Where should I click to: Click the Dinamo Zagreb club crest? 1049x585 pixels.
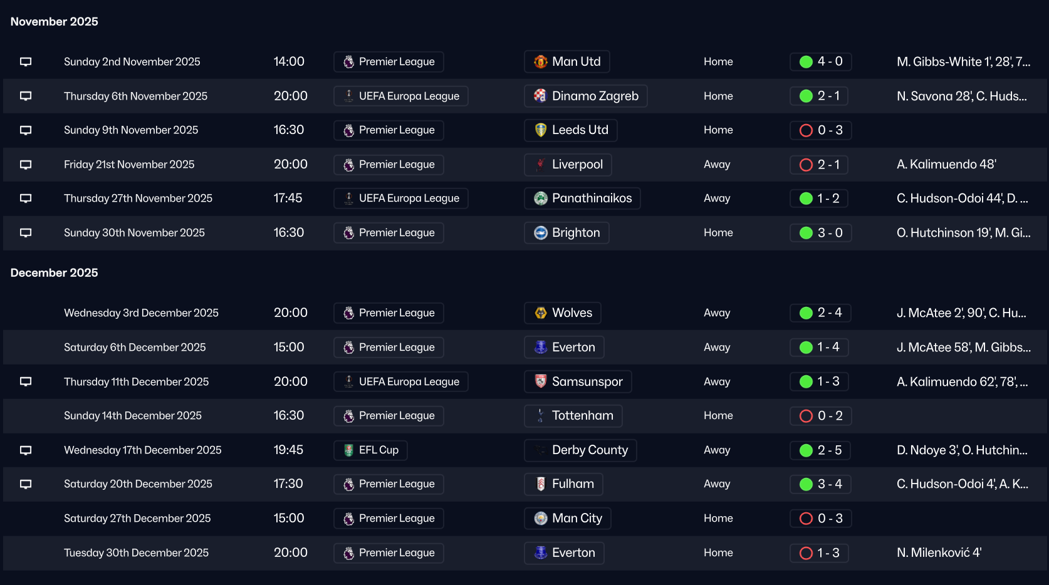point(540,96)
